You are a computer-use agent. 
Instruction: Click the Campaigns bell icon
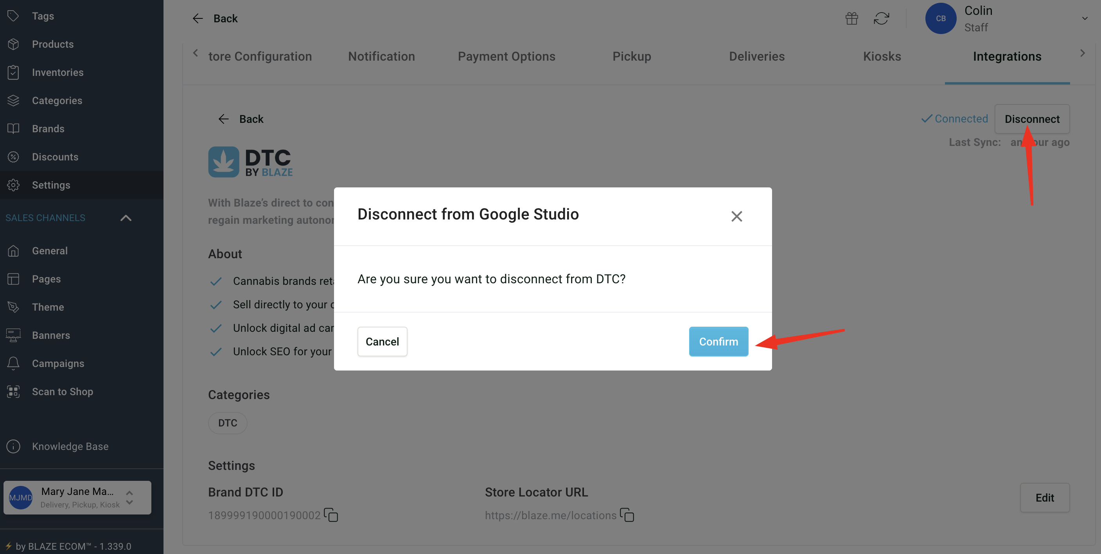pos(13,363)
